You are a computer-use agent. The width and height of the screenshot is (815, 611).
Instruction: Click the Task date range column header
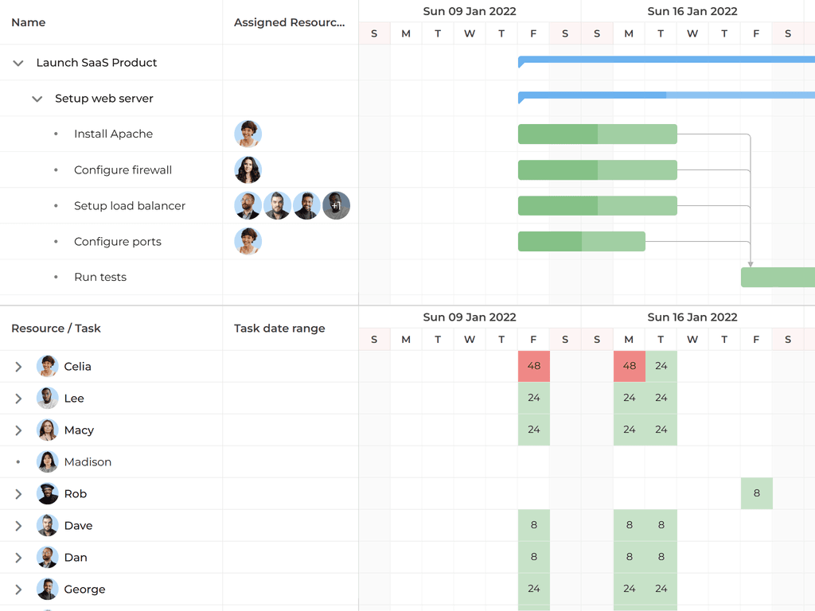[279, 328]
